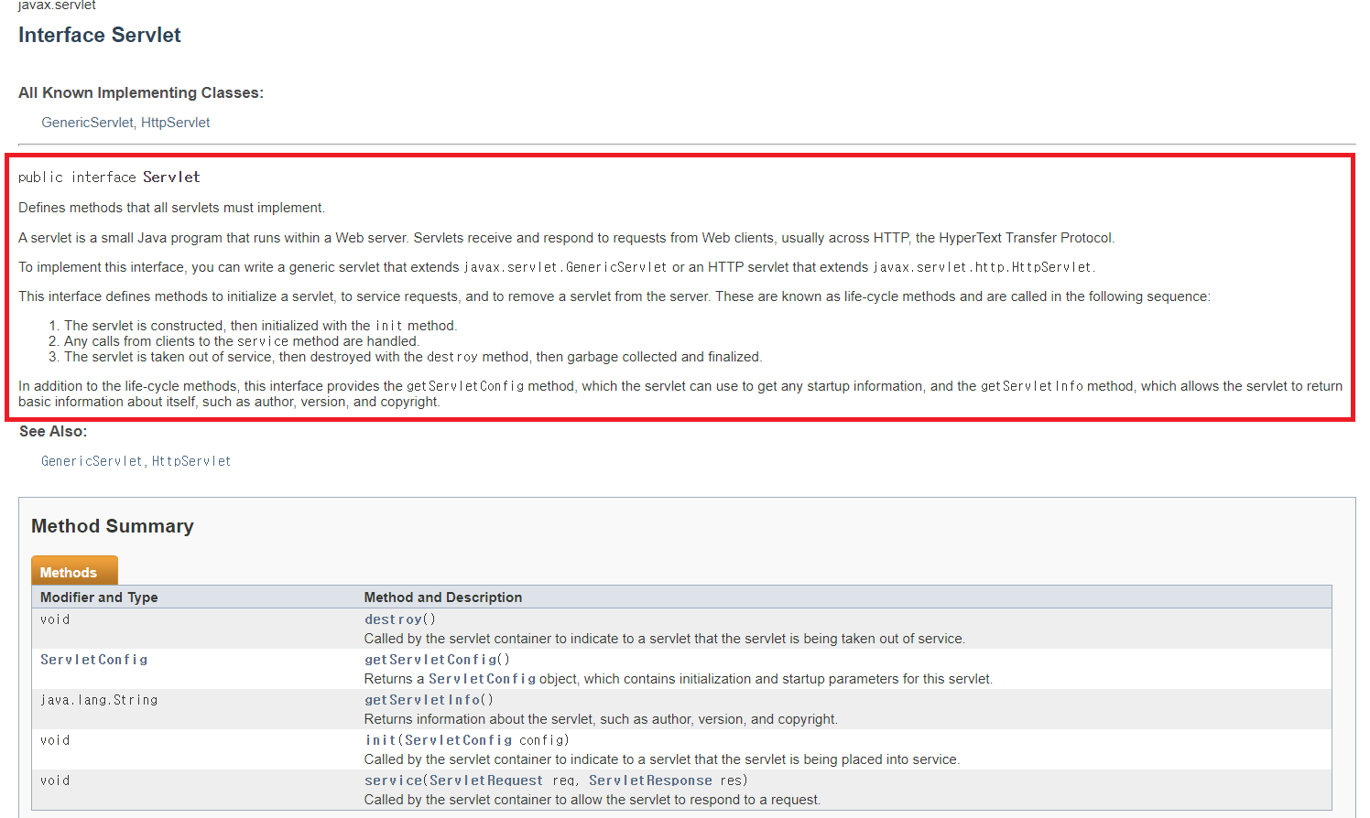
Task: Open GenericServlet under All Known Implementing Classes
Action: point(87,123)
